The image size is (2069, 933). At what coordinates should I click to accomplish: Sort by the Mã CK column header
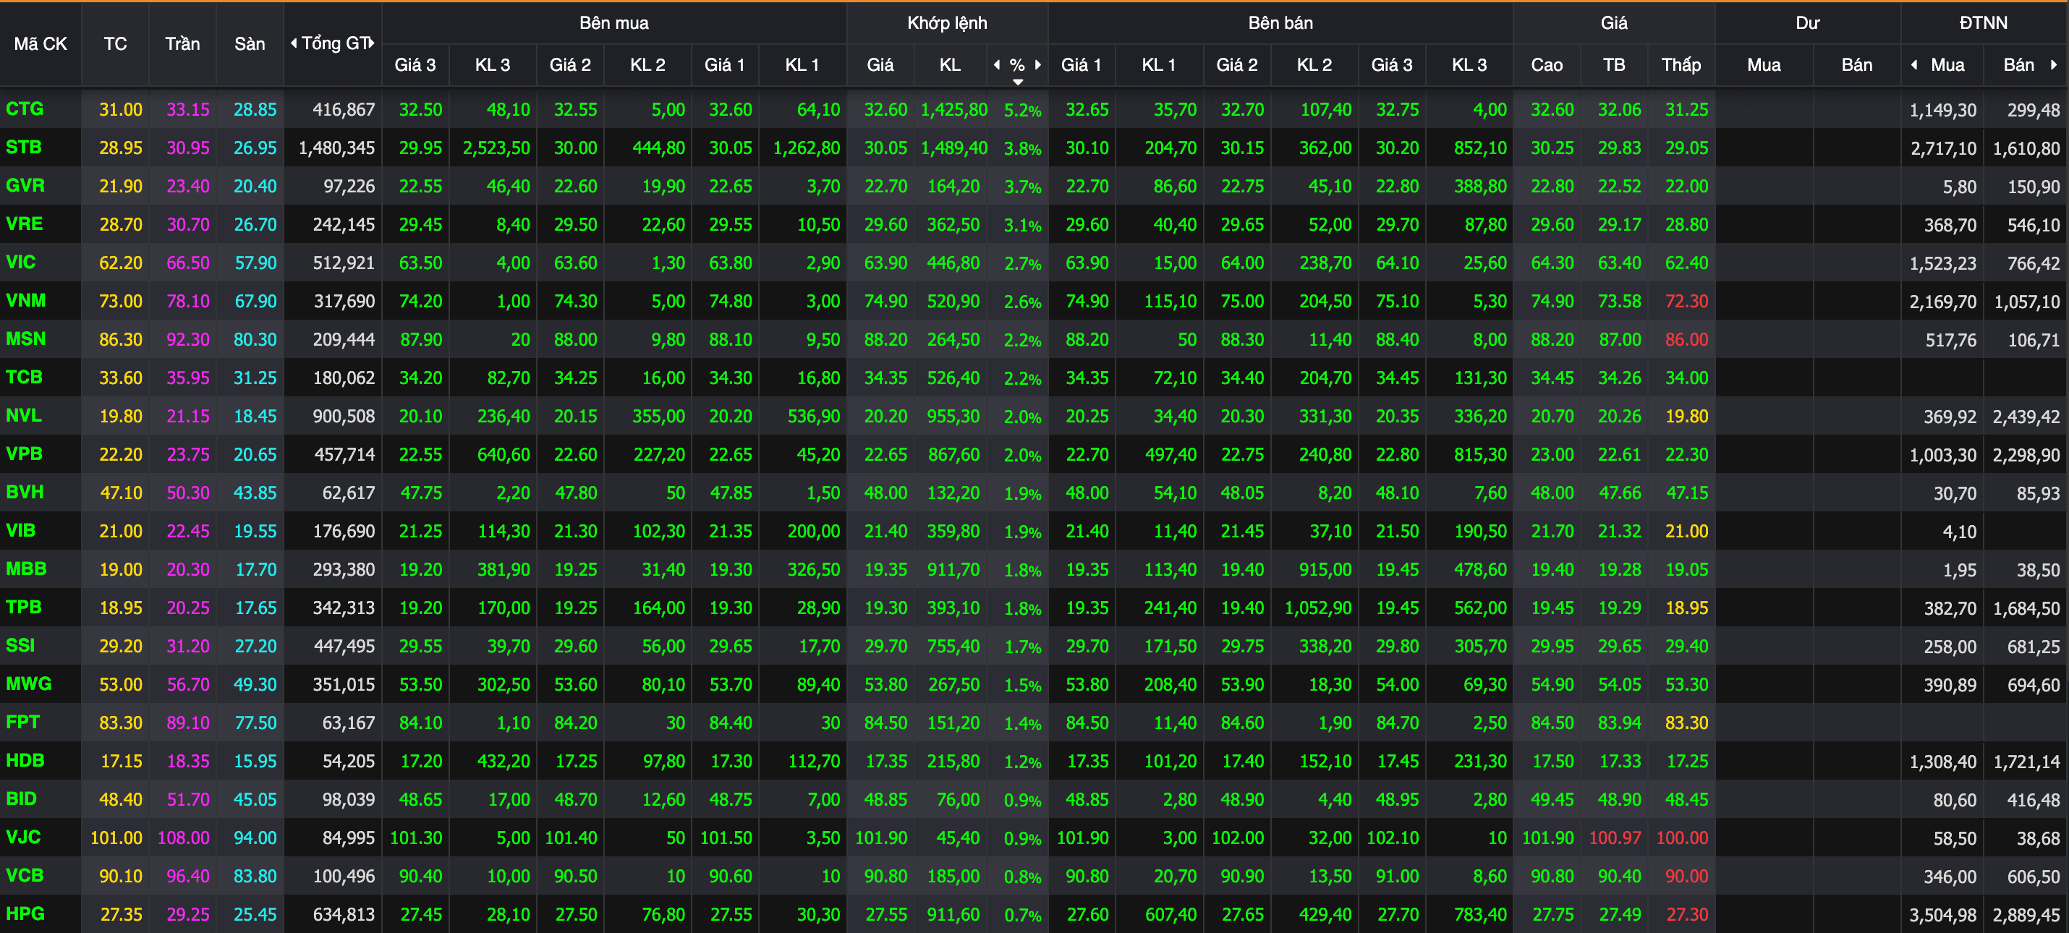point(41,44)
